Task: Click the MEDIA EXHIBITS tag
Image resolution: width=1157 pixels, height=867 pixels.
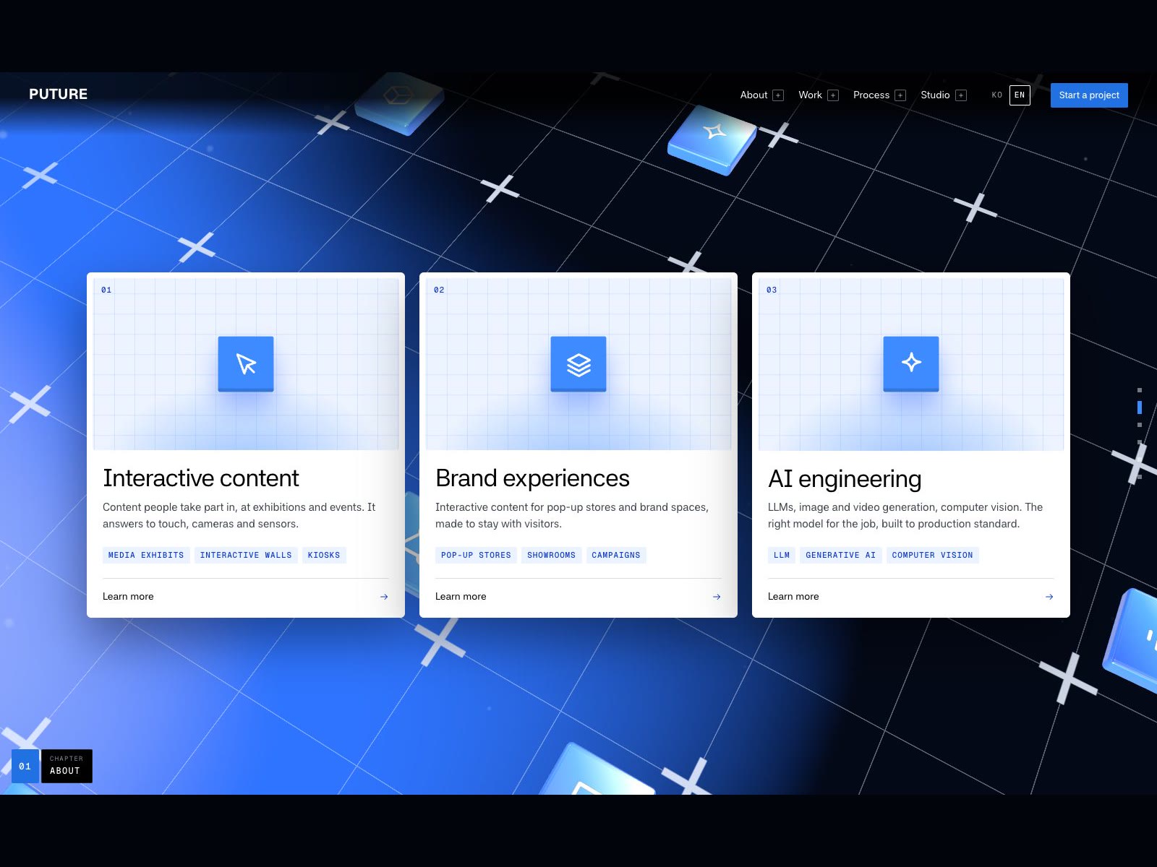Action: coord(146,555)
